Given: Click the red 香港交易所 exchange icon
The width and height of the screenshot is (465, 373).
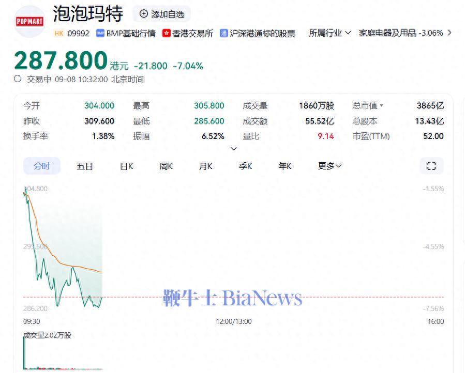Looking at the screenshot, I should (167, 33).
